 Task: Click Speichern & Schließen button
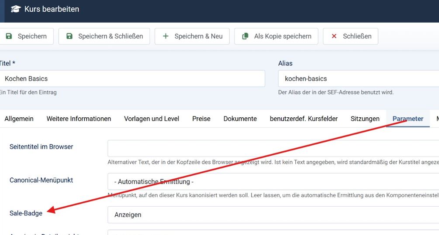tap(104, 36)
